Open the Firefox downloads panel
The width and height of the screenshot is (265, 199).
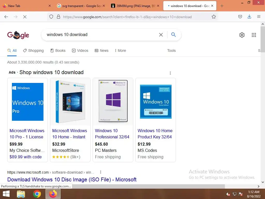249,17
